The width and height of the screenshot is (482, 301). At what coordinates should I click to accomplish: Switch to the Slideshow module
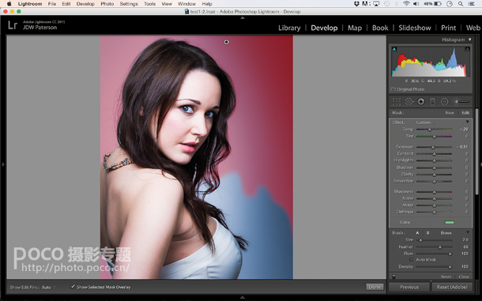(x=415, y=28)
